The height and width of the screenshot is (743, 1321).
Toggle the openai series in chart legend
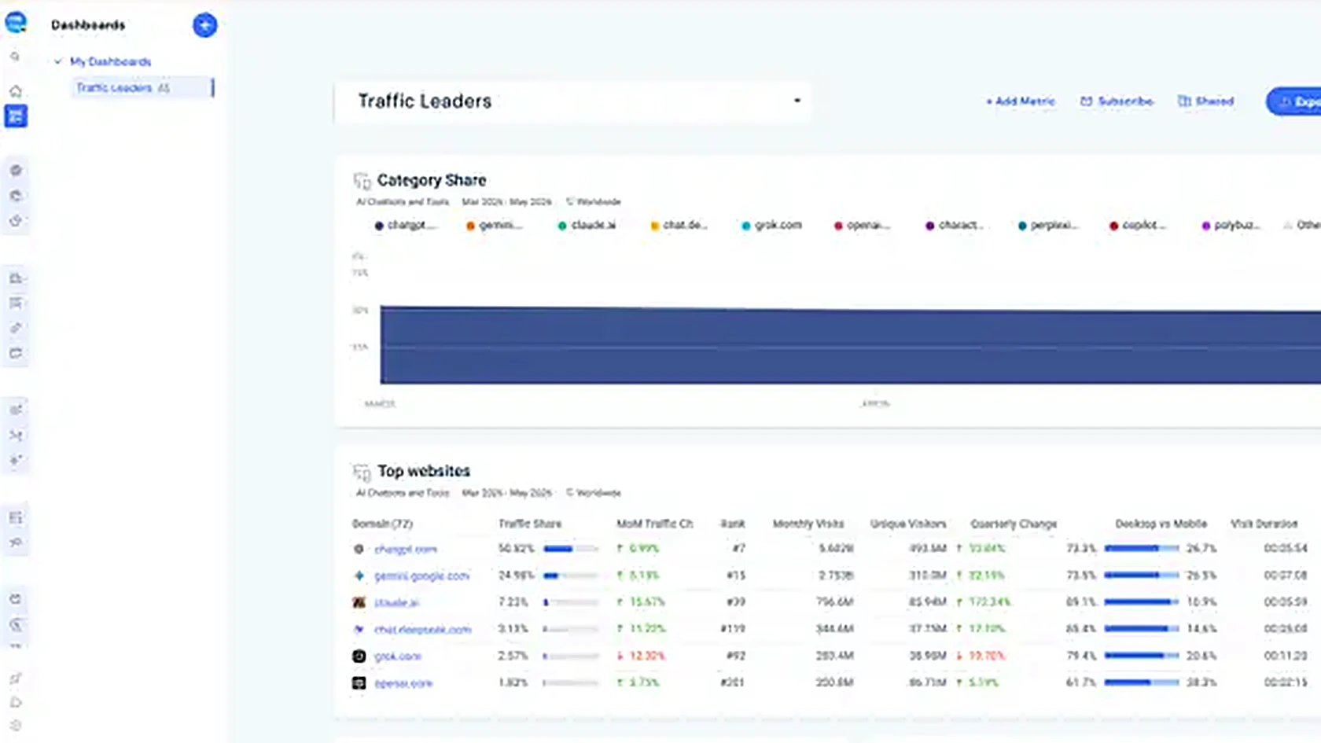click(862, 225)
